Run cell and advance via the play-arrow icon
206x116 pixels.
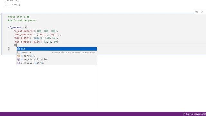(202, 12)
